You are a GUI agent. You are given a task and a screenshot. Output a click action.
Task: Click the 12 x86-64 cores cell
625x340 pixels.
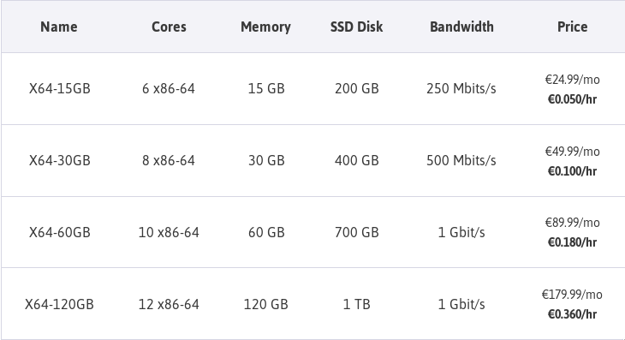click(169, 305)
